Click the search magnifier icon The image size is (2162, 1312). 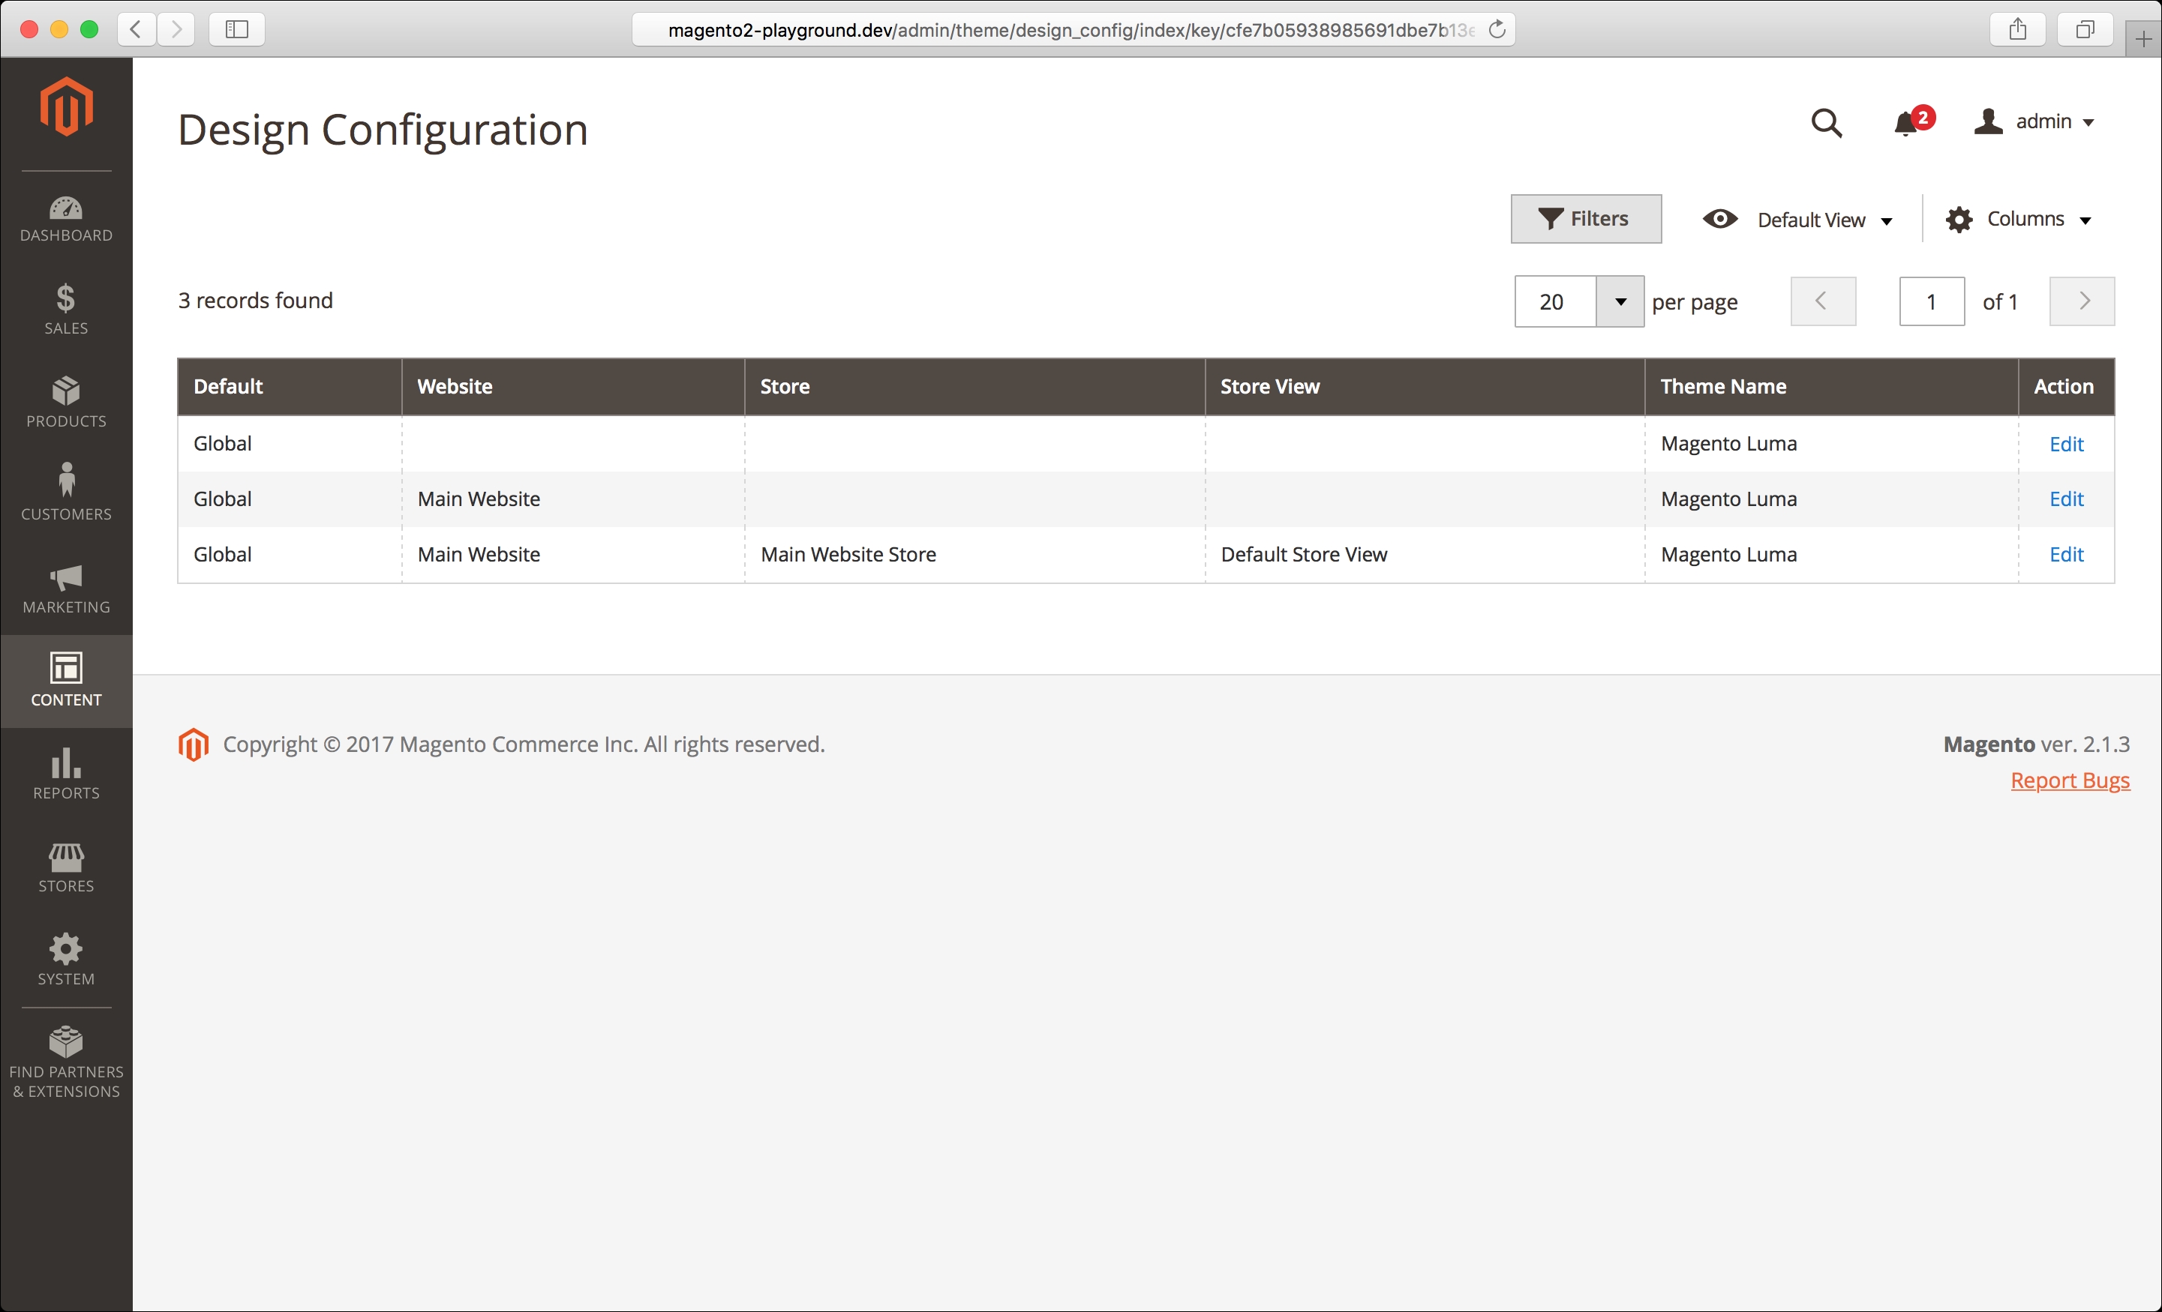[1827, 124]
